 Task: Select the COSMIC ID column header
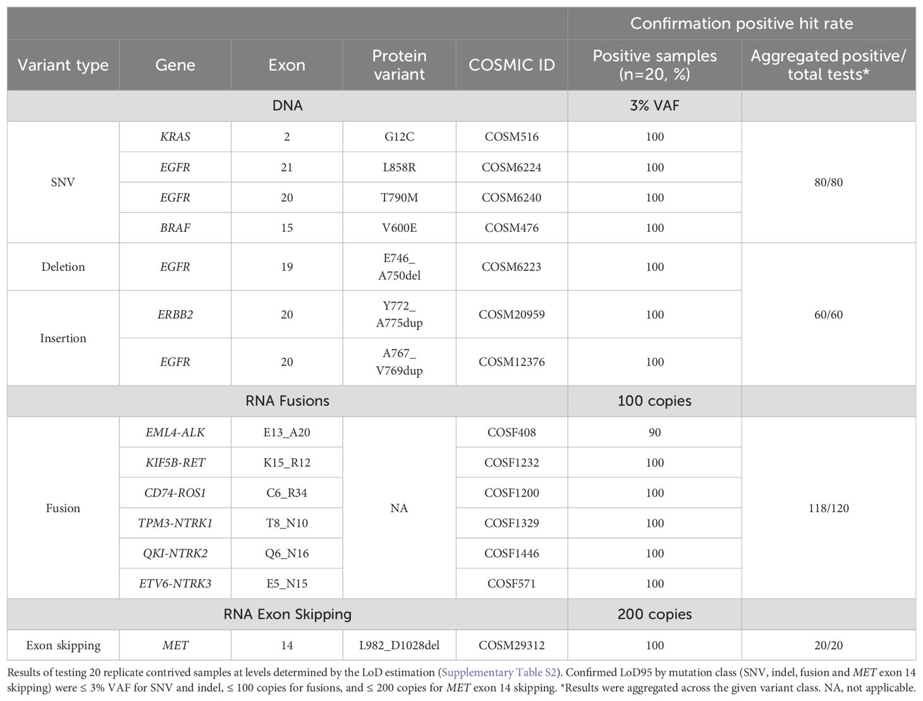coord(511,65)
